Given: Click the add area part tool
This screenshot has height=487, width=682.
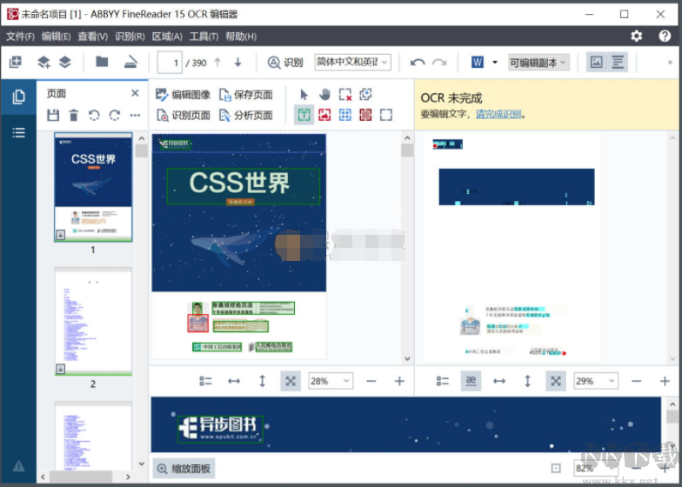Looking at the screenshot, I should click(x=365, y=94).
